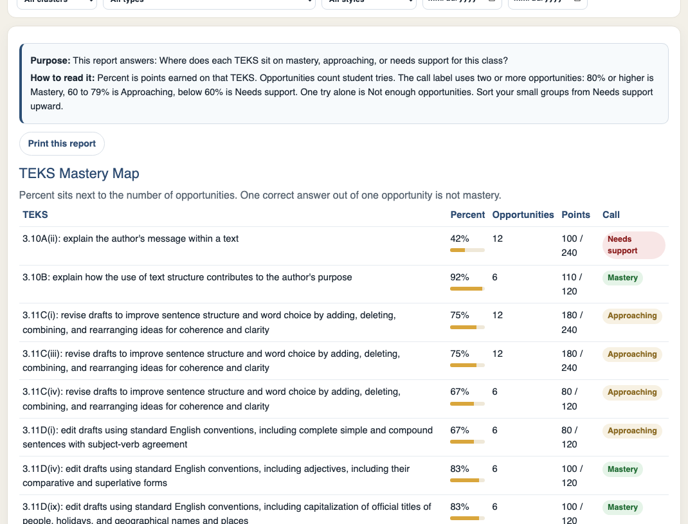Image resolution: width=688 pixels, height=524 pixels.
Task: Click the 92% progress bar for 3.10B
Action: [x=467, y=289]
